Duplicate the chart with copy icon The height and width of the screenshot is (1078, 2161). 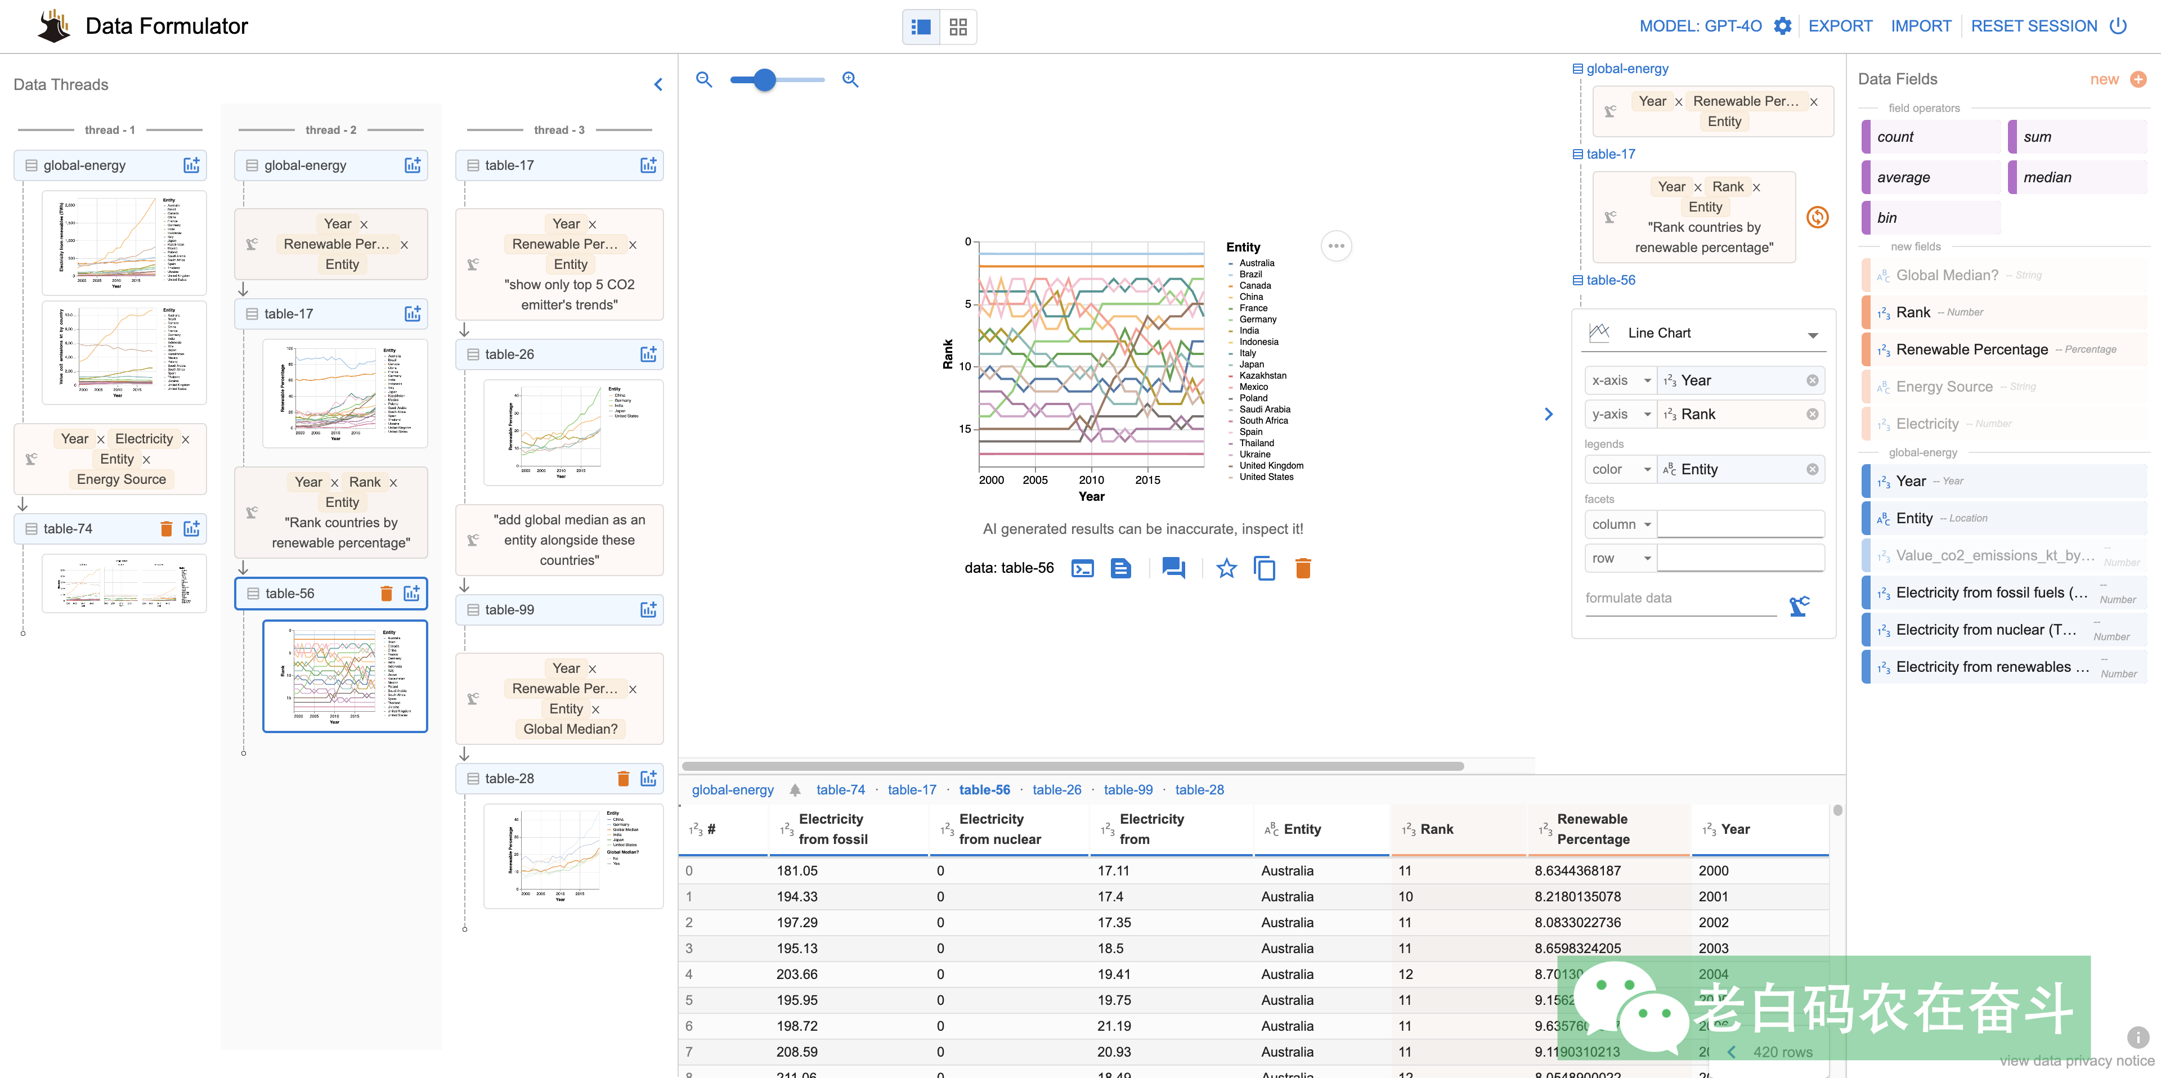tap(1264, 569)
